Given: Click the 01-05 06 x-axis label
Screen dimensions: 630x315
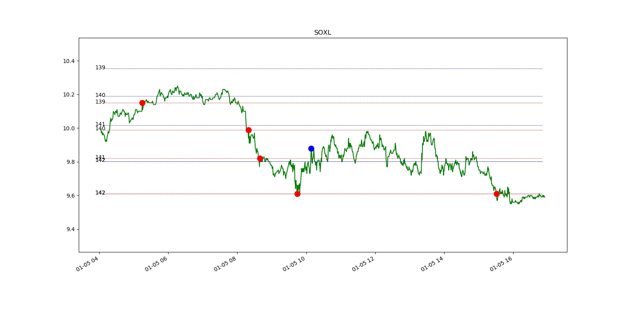Looking at the screenshot, I should point(156,263).
